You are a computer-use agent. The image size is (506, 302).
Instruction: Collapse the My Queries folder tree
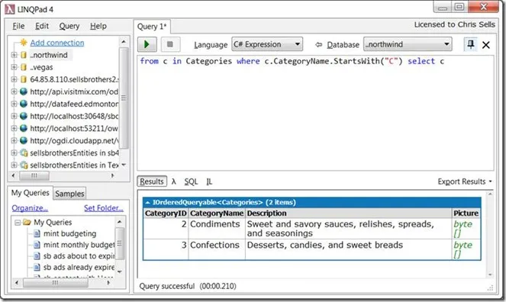(18, 223)
